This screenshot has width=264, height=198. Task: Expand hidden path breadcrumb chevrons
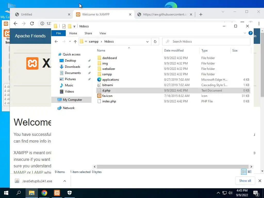[86, 42]
